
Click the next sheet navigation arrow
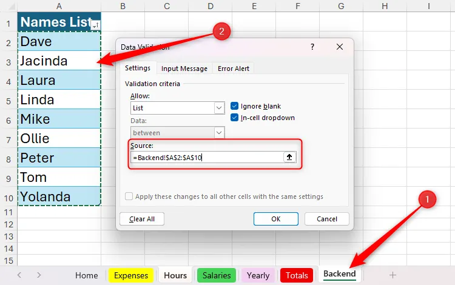(39, 275)
